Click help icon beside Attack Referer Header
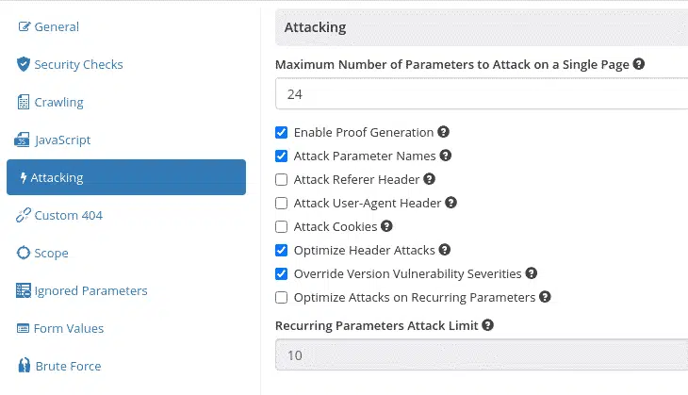Viewport: 688px width, 395px height. 430,179
